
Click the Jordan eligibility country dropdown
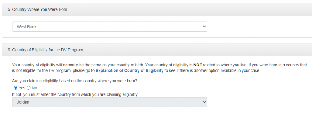(110, 102)
